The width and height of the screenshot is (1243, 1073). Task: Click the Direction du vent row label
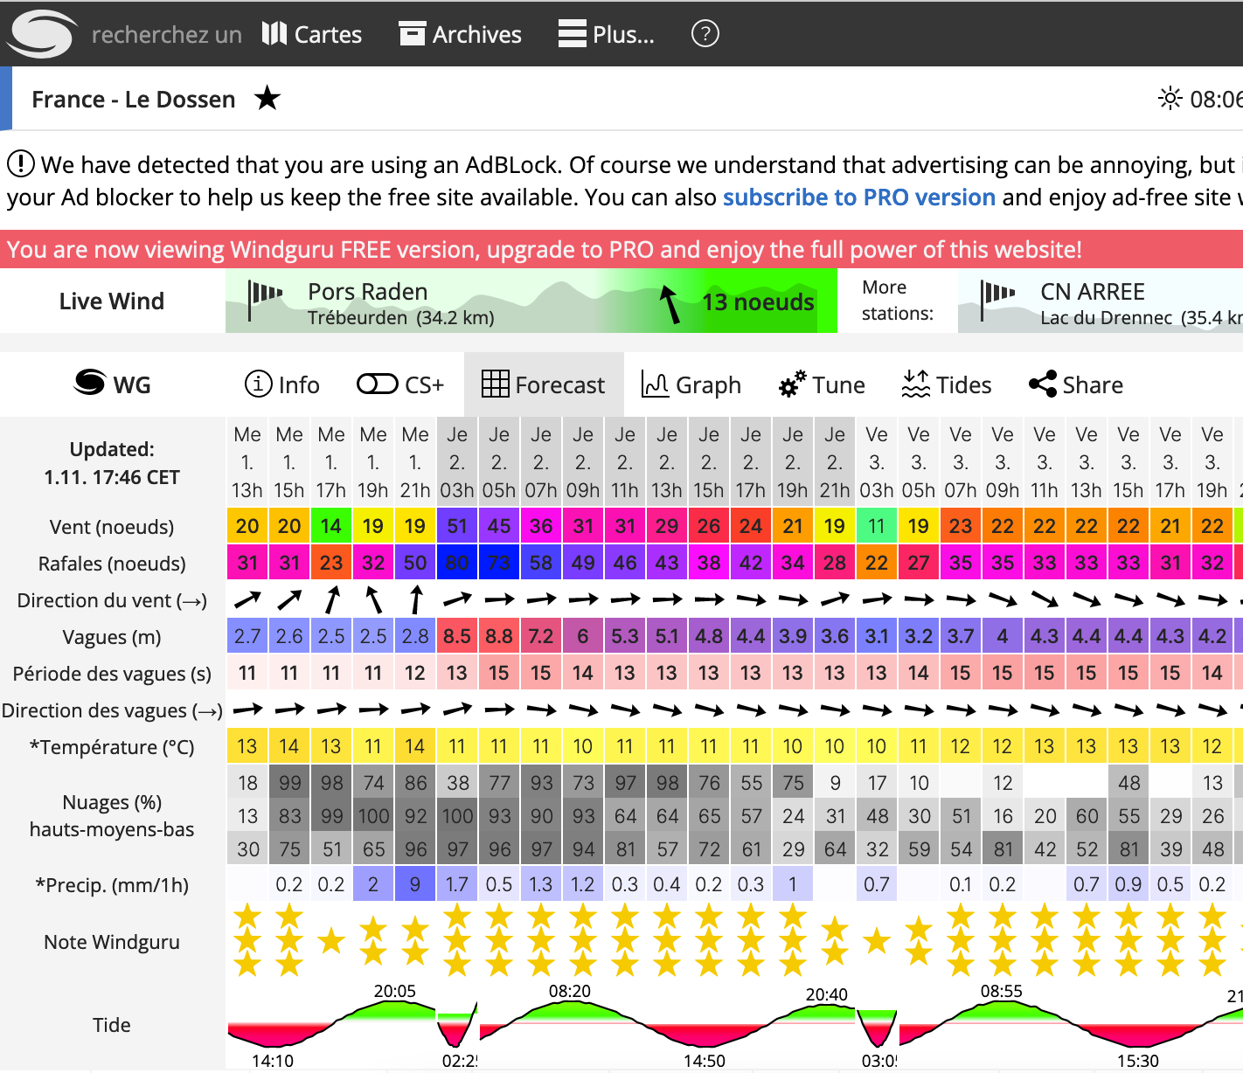[x=112, y=600]
